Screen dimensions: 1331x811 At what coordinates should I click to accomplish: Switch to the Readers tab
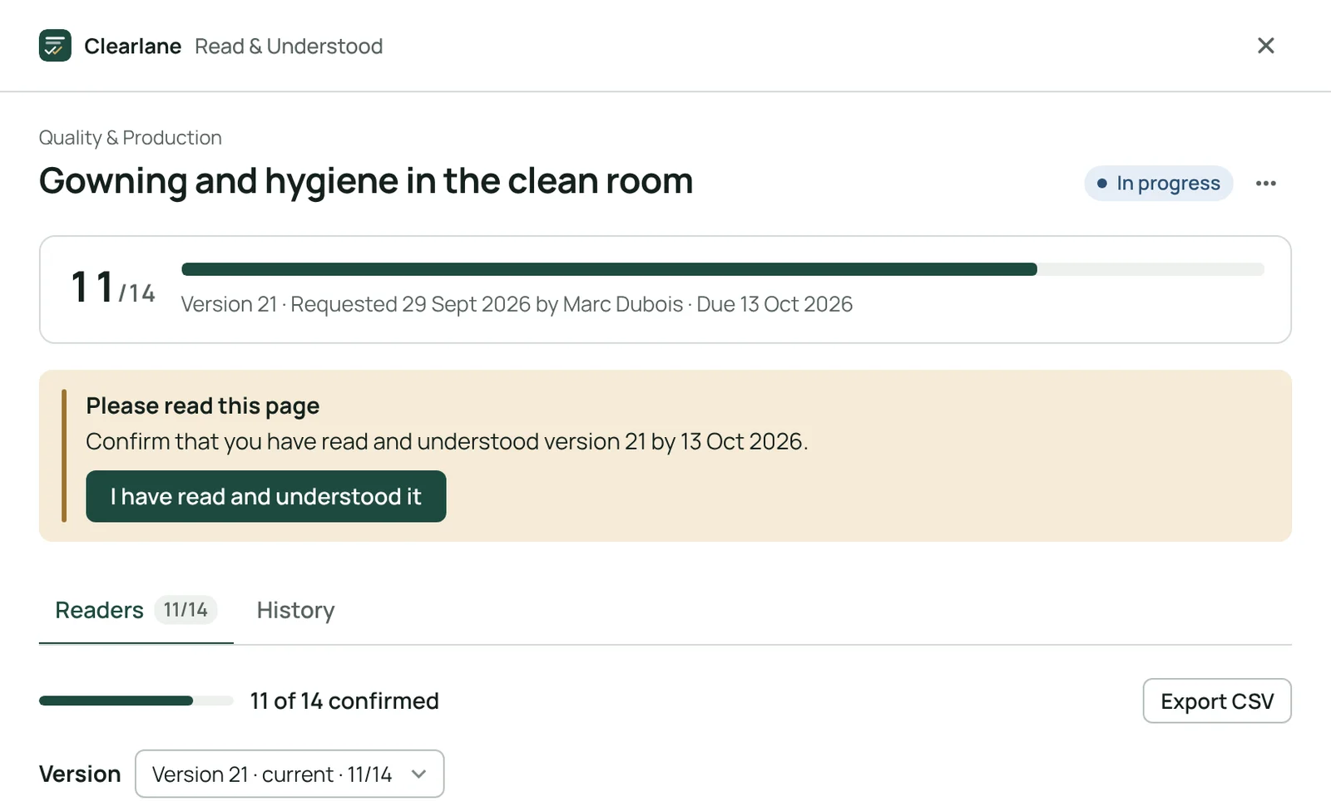click(136, 610)
